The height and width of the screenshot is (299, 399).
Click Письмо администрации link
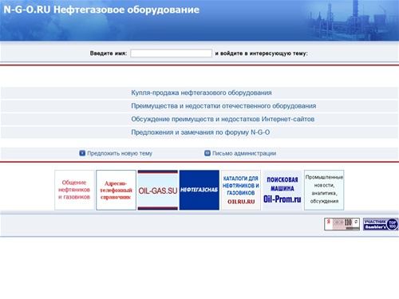click(x=244, y=153)
